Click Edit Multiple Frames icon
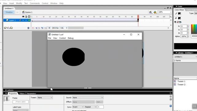Viewport: 197px width, 111px height. tap(42, 28)
